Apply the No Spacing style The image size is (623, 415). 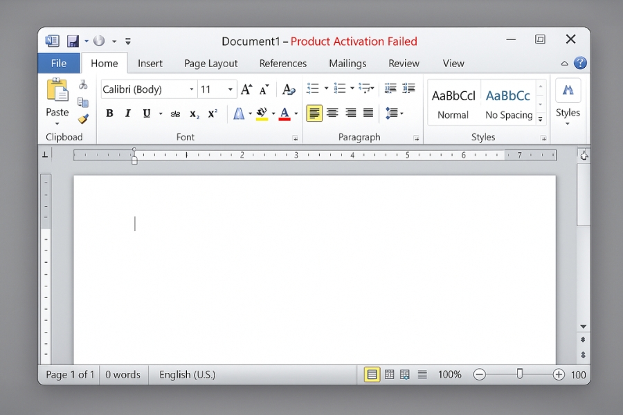[509, 103]
